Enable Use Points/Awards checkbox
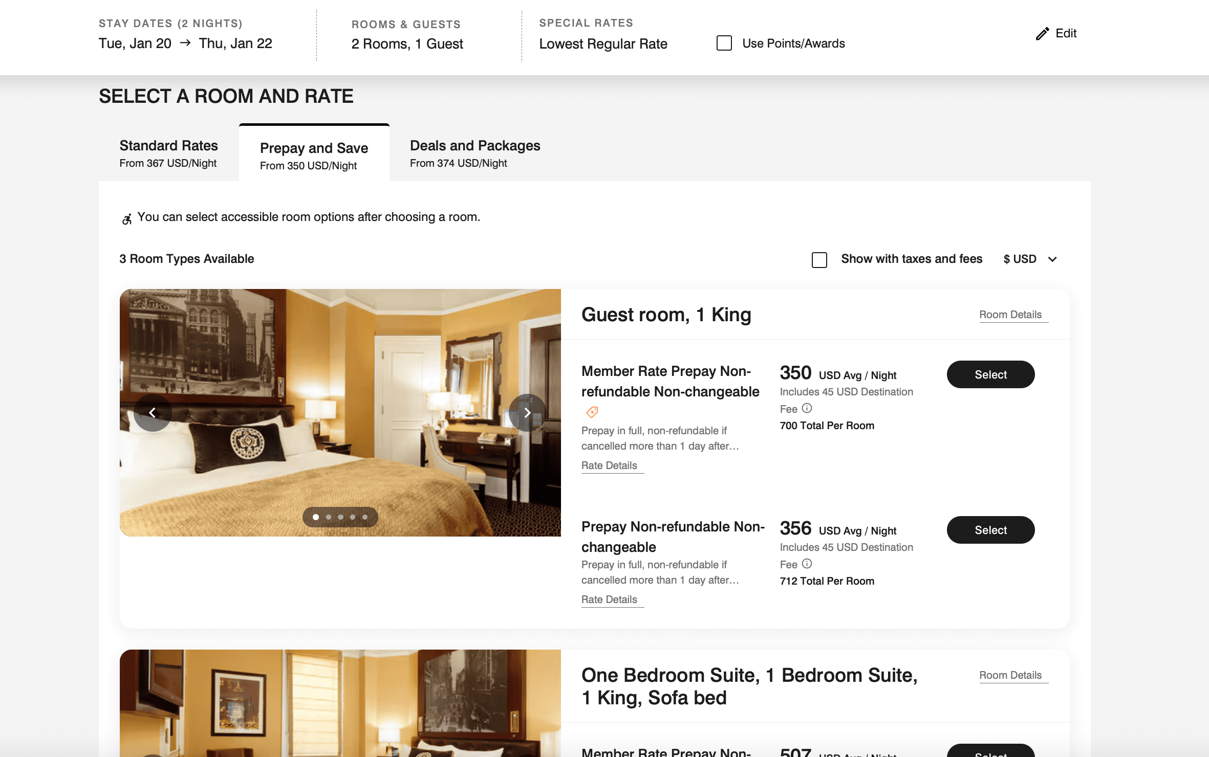1209x757 pixels. pos(724,43)
